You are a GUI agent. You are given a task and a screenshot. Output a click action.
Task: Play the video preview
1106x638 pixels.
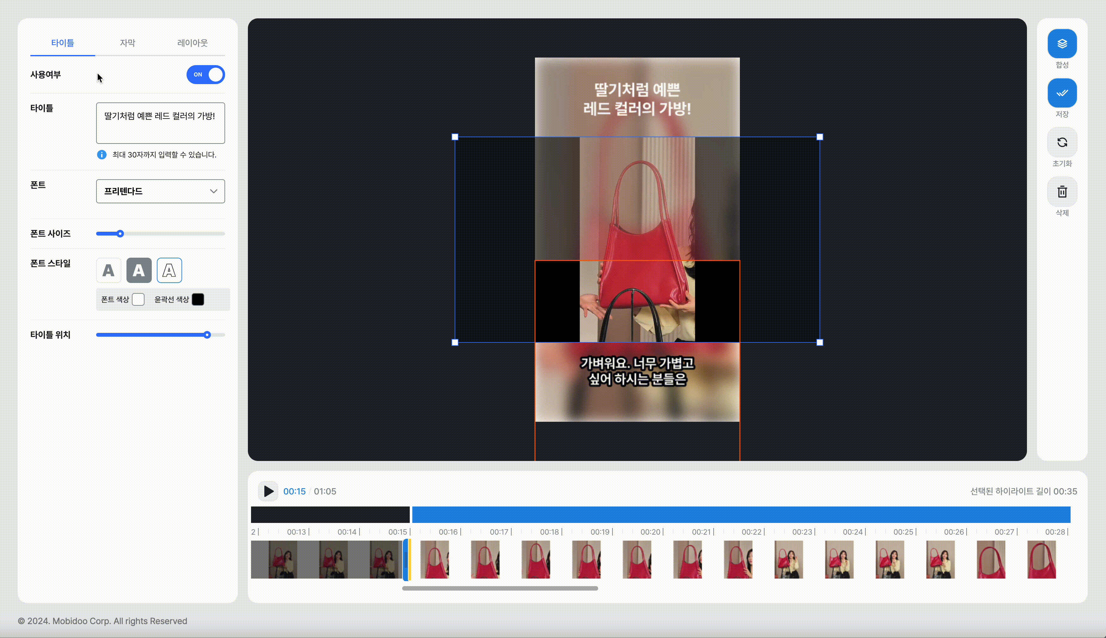click(x=268, y=491)
